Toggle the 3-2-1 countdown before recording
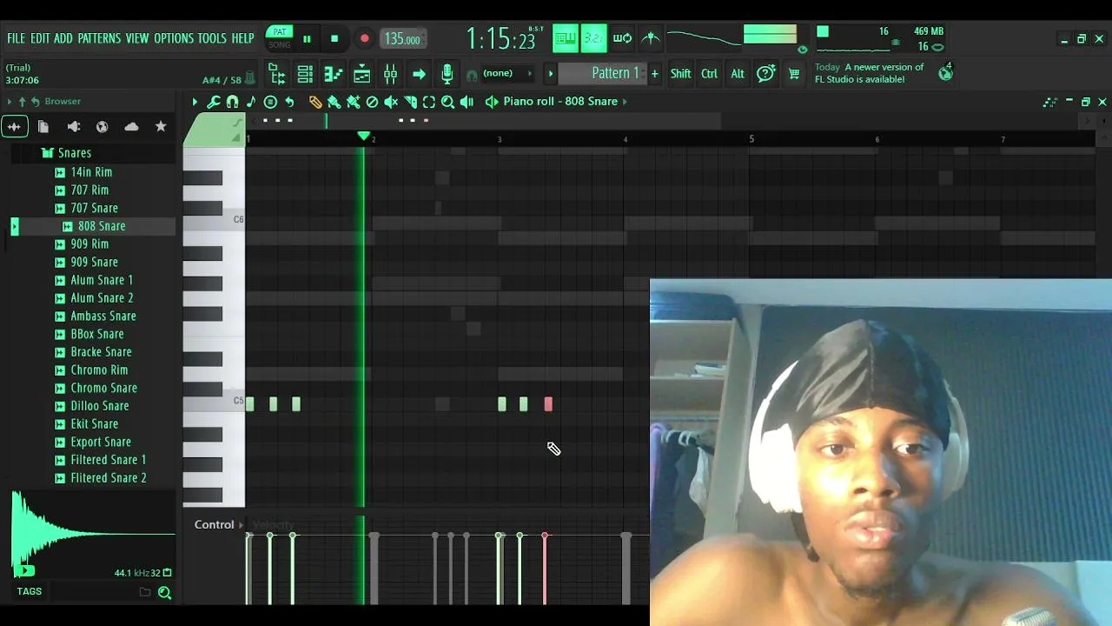Screen dimensions: 1112x626 pyautogui.click(x=594, y=38)
